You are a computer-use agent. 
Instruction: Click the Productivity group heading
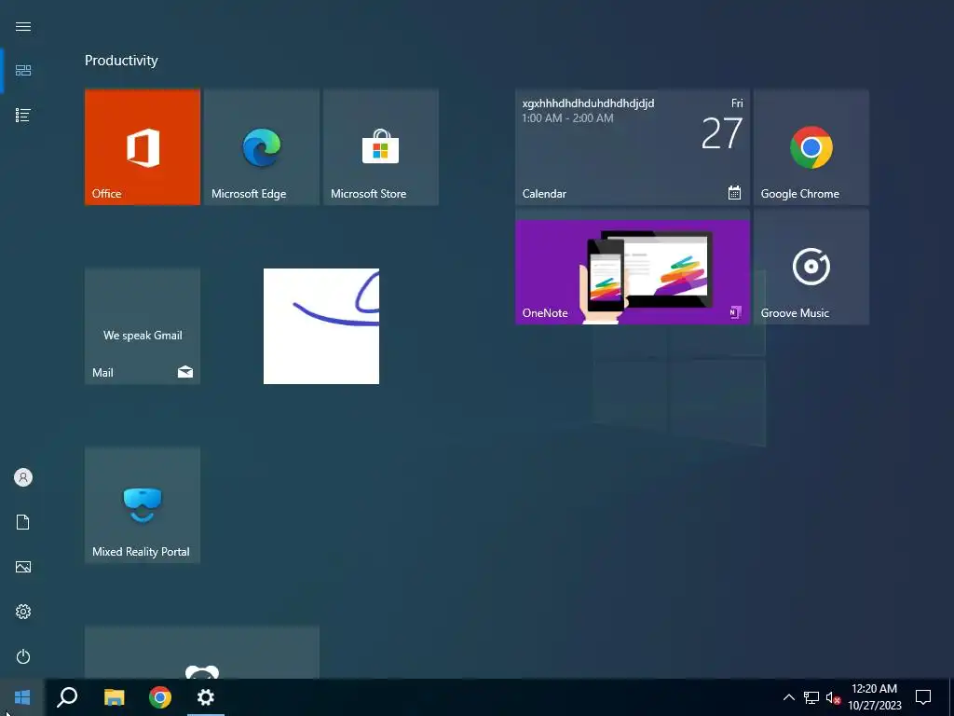tap(121, 61)
